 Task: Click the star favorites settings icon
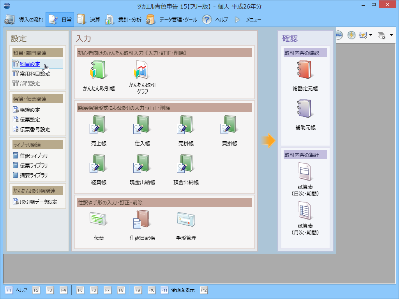pos(363,35)
